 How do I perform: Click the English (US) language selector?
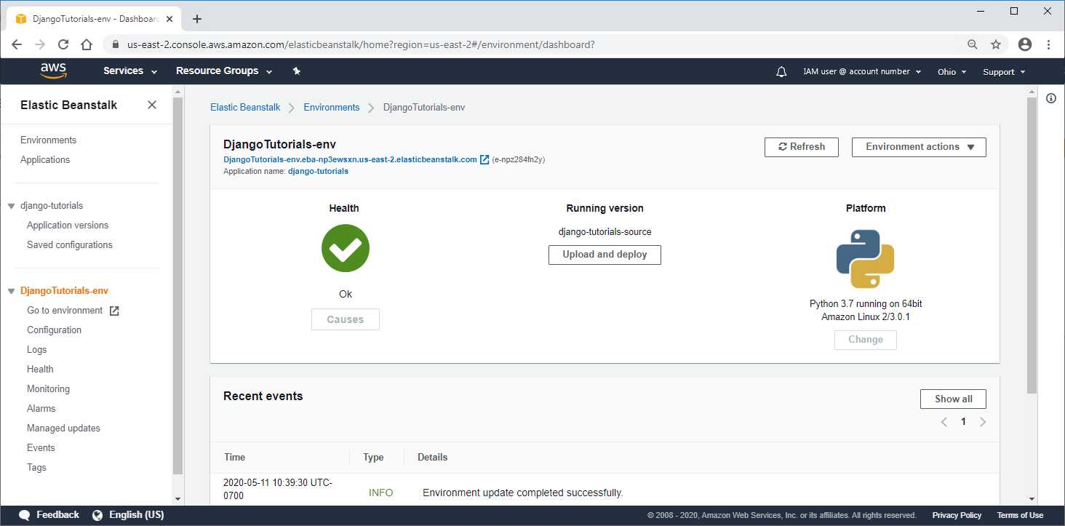[x=136, y=515]
